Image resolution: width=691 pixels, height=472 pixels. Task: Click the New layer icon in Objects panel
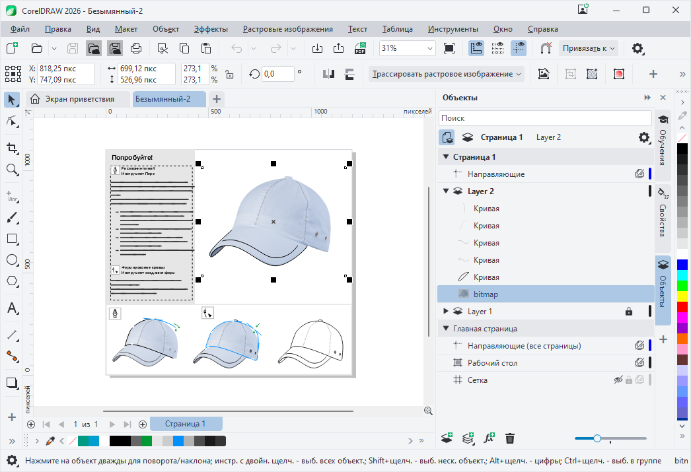[447, 438]
